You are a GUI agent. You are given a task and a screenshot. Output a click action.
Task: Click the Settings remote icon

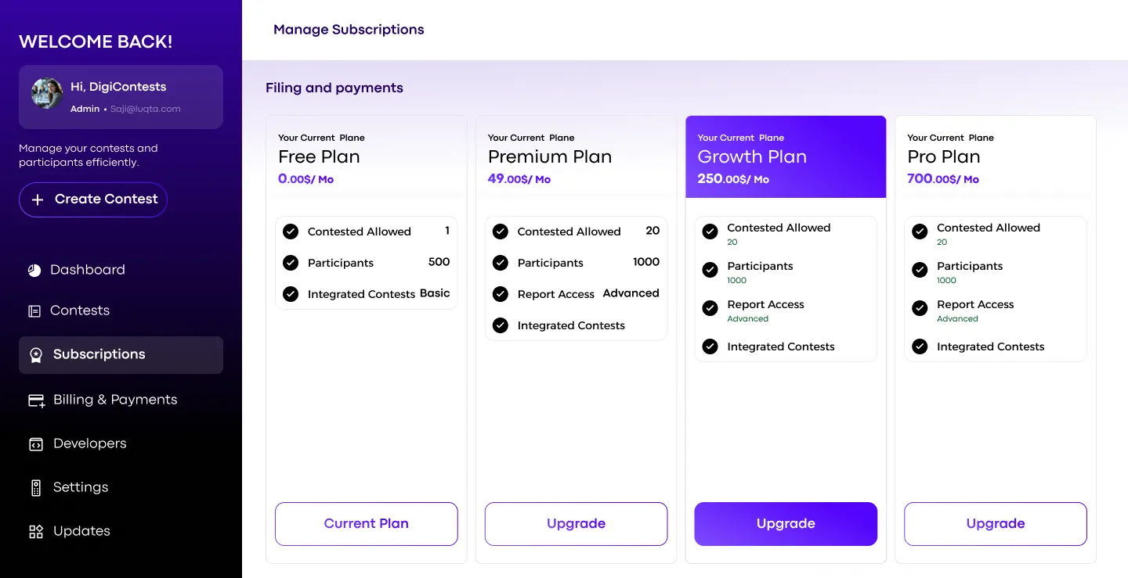[36, 488]
